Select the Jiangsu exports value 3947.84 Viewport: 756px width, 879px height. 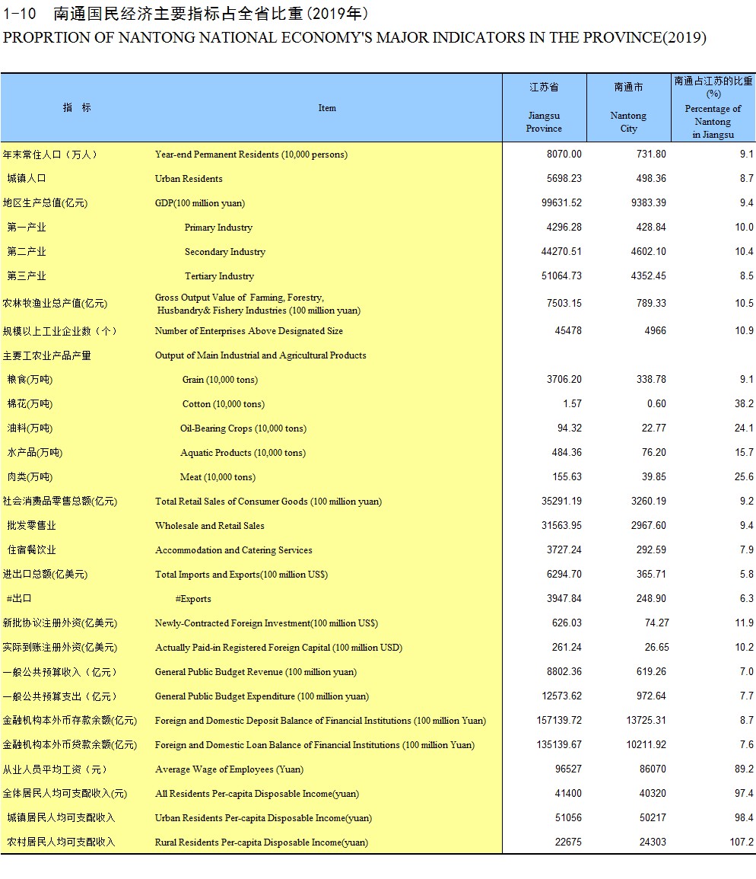tap(564, 599)
